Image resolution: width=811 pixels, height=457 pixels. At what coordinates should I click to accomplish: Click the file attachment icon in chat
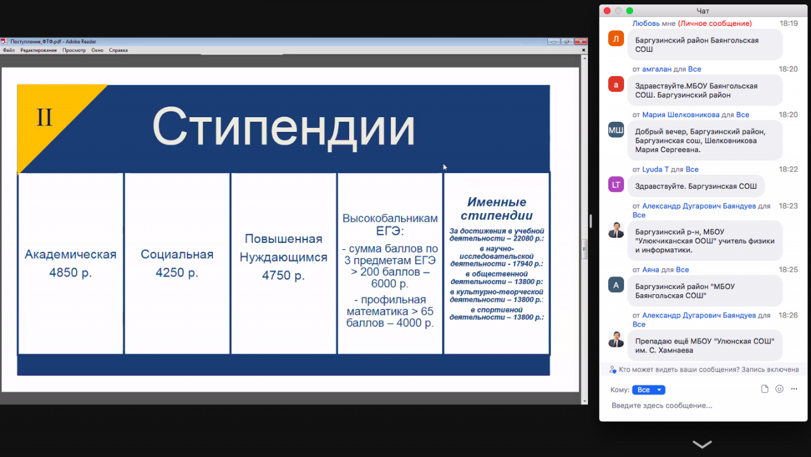(765, 389)
